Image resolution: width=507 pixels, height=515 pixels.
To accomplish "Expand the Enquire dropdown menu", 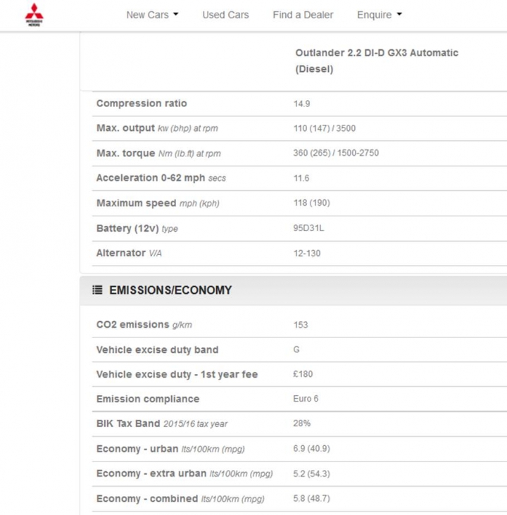I will [x=380, y=15].
